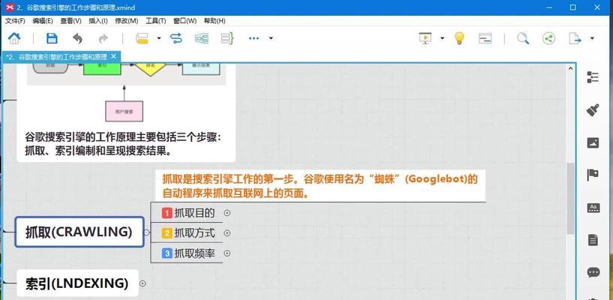This screenshot has height=300, width=613.
Task: Expand the more tools dropdown arrow
Action: click(271, 38)
